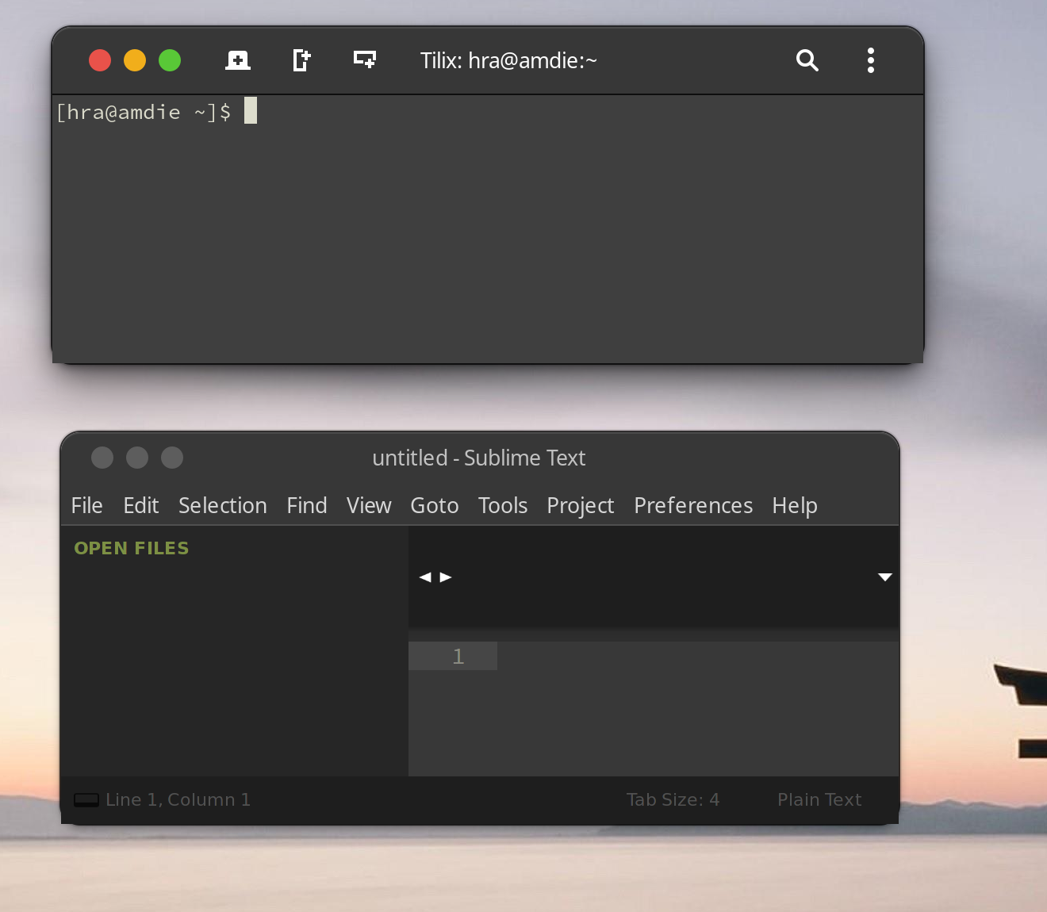Place the cursor at the terminal prompt
This screenshot has height=912, width=1047.
(251, 111)
